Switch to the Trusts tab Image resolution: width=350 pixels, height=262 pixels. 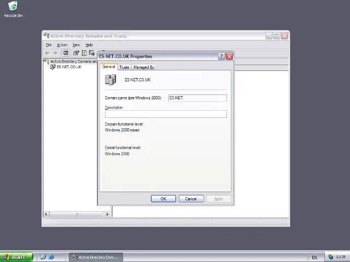point(124,67)
